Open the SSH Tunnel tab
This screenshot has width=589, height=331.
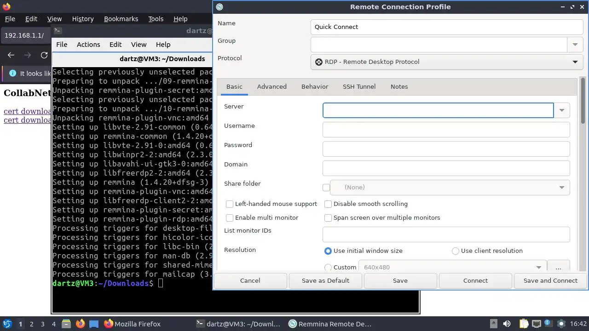359,86
